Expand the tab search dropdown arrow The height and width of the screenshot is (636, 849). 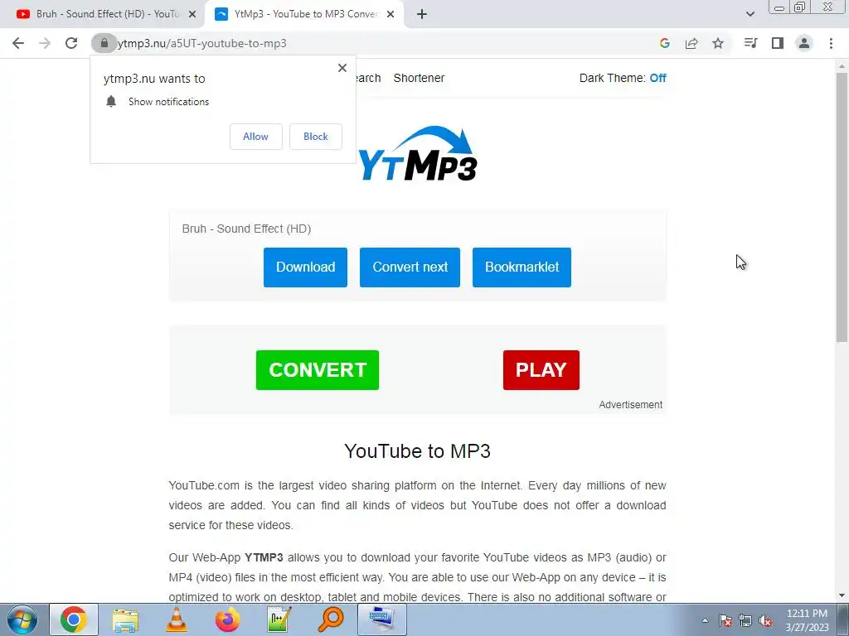[750, 14]
